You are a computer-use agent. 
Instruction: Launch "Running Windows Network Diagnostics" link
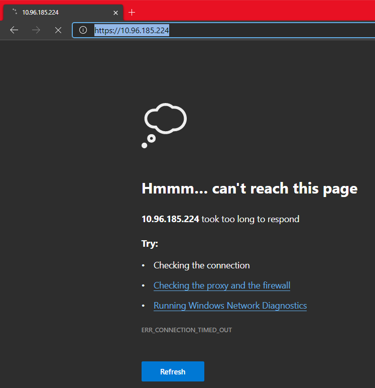pos(230,306)
